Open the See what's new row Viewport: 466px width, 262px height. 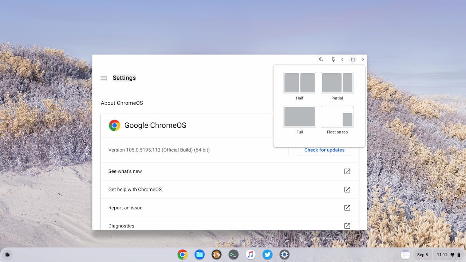pos(230,171)
